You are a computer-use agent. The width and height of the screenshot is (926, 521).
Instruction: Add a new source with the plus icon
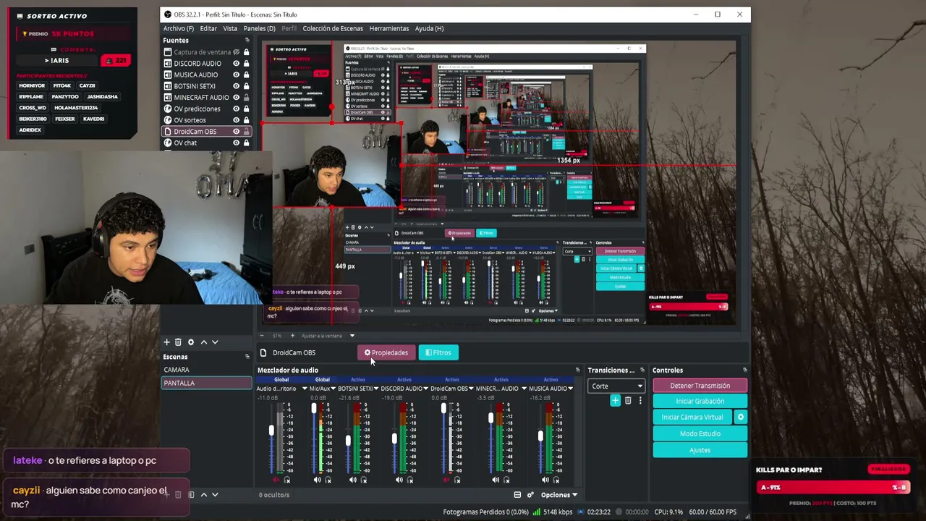point(166,342)
